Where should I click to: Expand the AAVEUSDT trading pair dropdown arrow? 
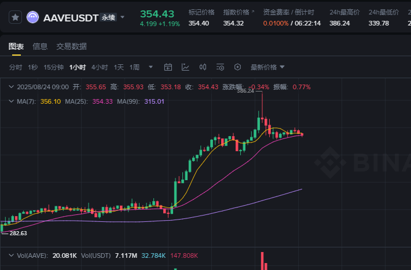(x=123, y=17)
